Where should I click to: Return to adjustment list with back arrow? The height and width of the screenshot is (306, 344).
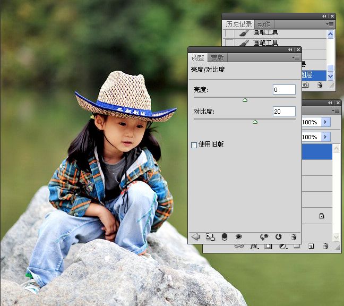[195, 237]
